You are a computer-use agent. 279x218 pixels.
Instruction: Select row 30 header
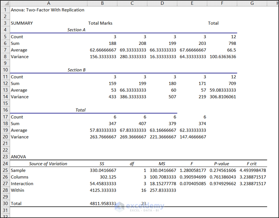[x=5, y=203]
